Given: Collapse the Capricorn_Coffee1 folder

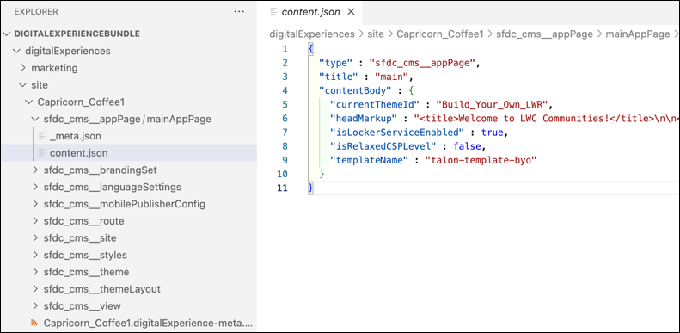Looking at the screenshot, I should pos(29,102).
